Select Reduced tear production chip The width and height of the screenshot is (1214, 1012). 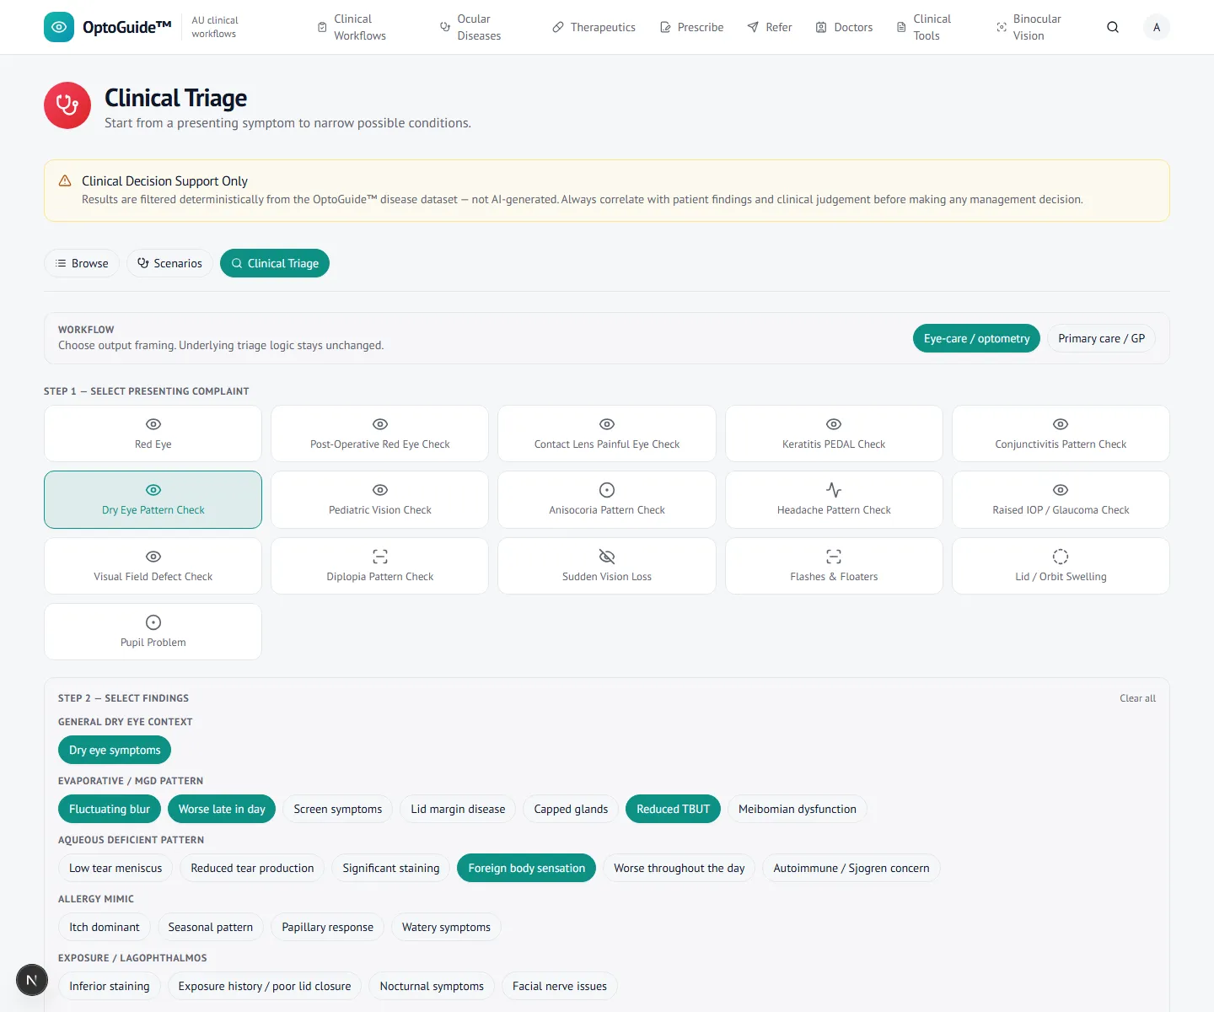point(252,868)
